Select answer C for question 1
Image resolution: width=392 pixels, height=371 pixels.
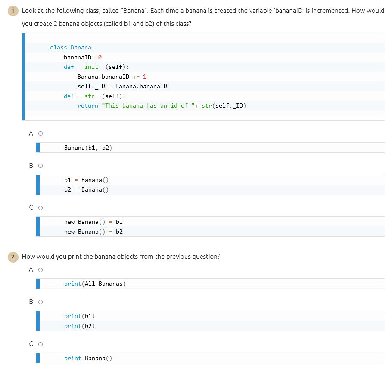click(x=40, y=207)
